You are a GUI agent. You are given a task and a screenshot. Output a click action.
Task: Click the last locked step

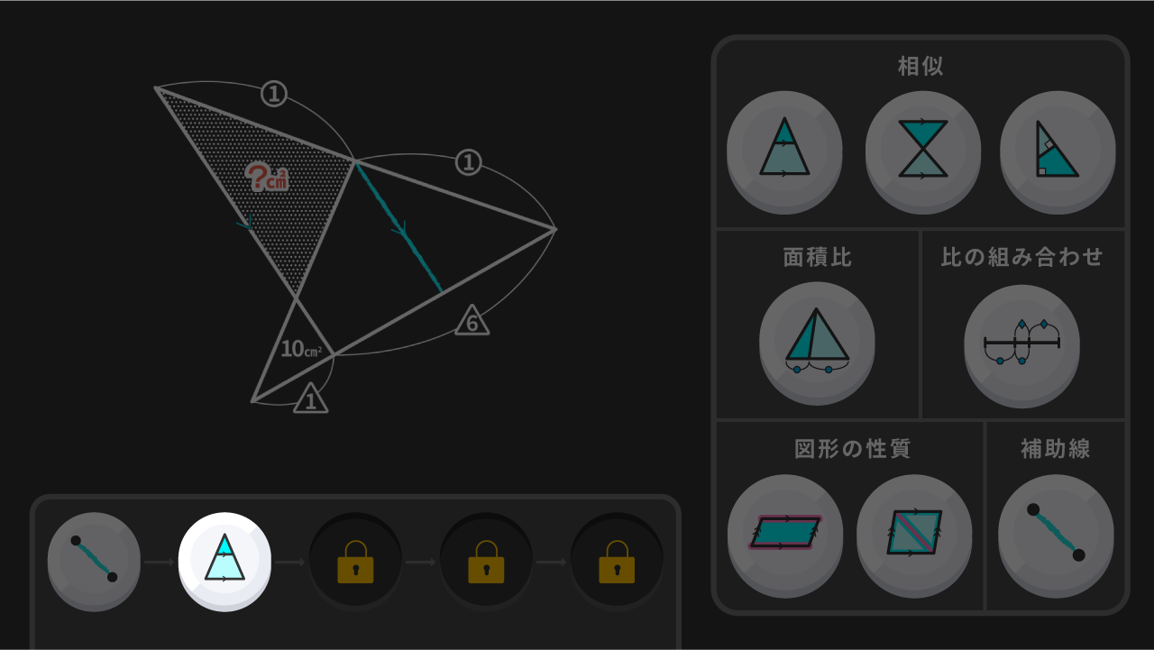pos(617,562)
